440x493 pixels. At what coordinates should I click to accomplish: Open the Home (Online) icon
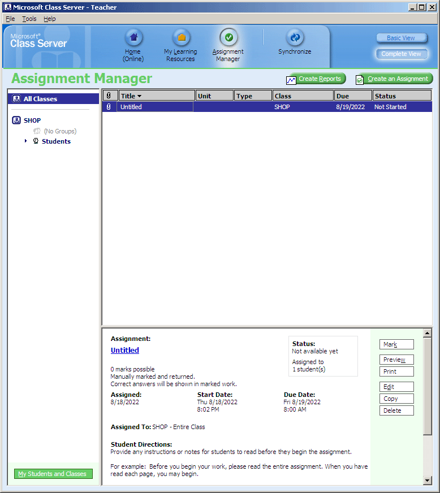(133, 37)
